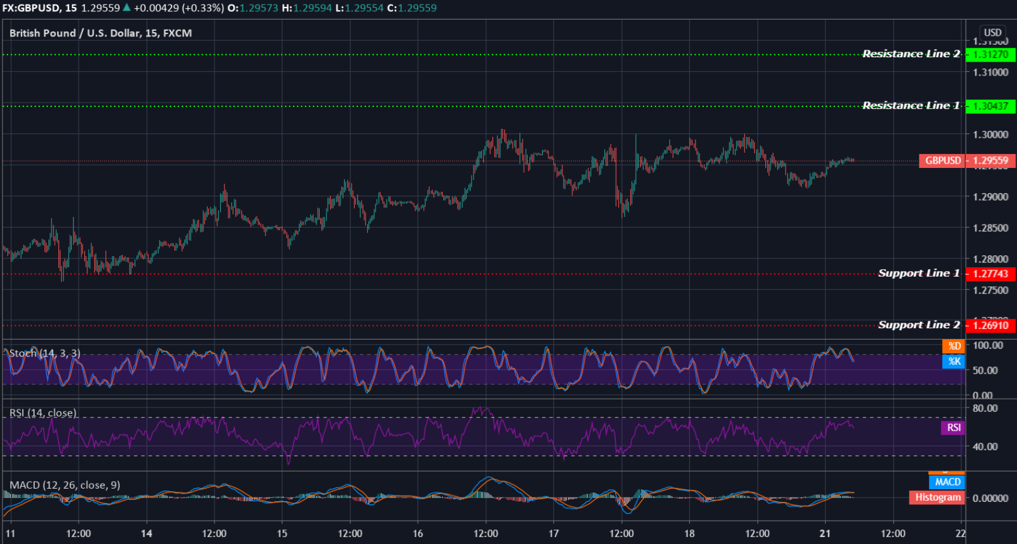The height and width of the screenshot is (544, 1017).
Task: Click the 1.28500 price axis label
Action: point(991,228)
